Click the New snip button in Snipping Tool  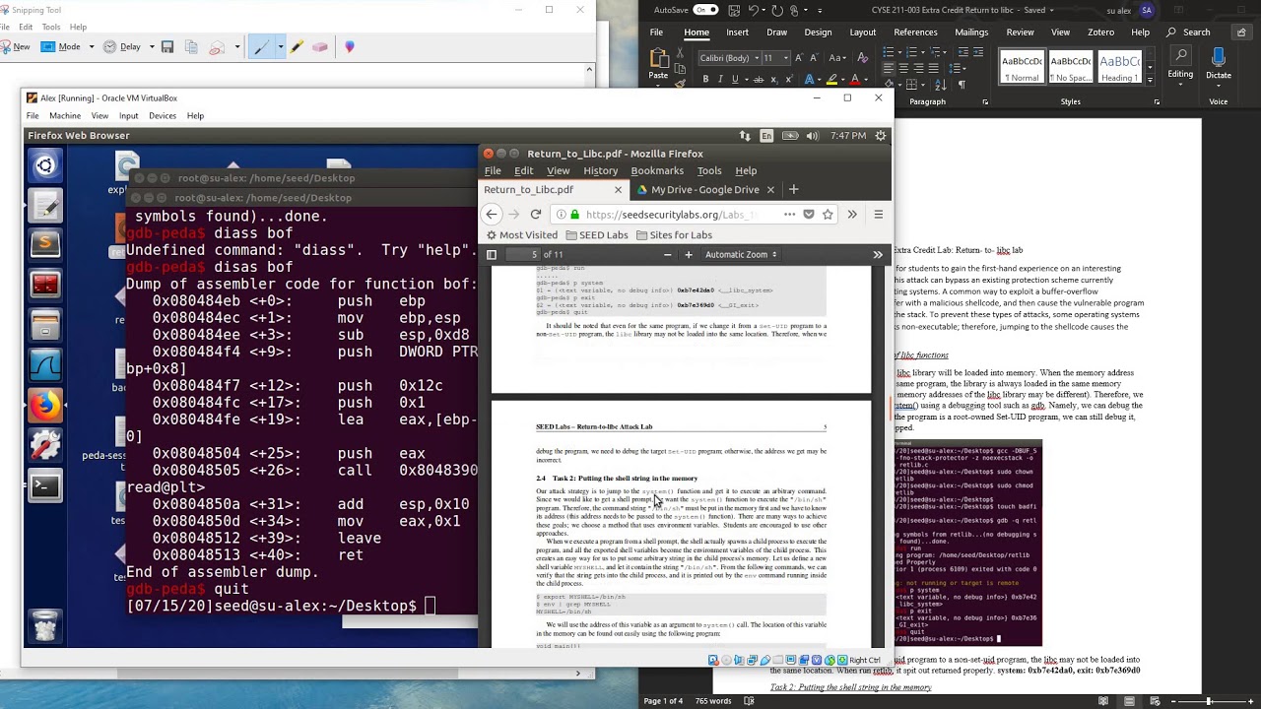(16, 46)
